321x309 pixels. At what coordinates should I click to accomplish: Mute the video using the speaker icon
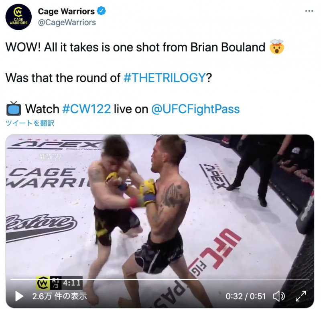tap(278, 296)
